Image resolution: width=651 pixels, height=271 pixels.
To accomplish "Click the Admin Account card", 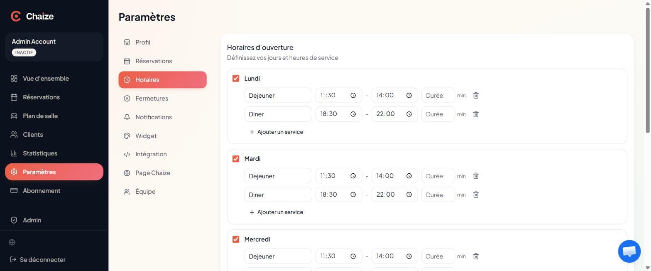I will (x=54, y=47).
